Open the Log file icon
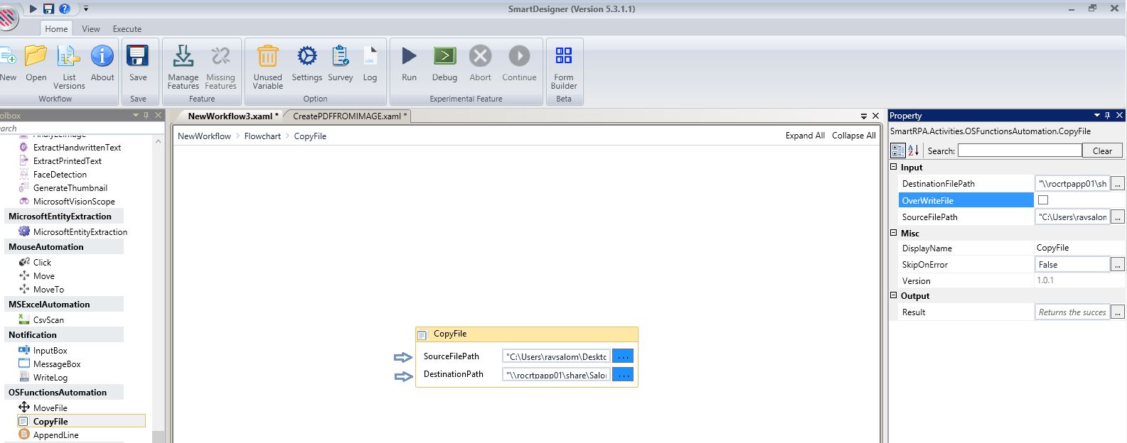 (370, 56)
